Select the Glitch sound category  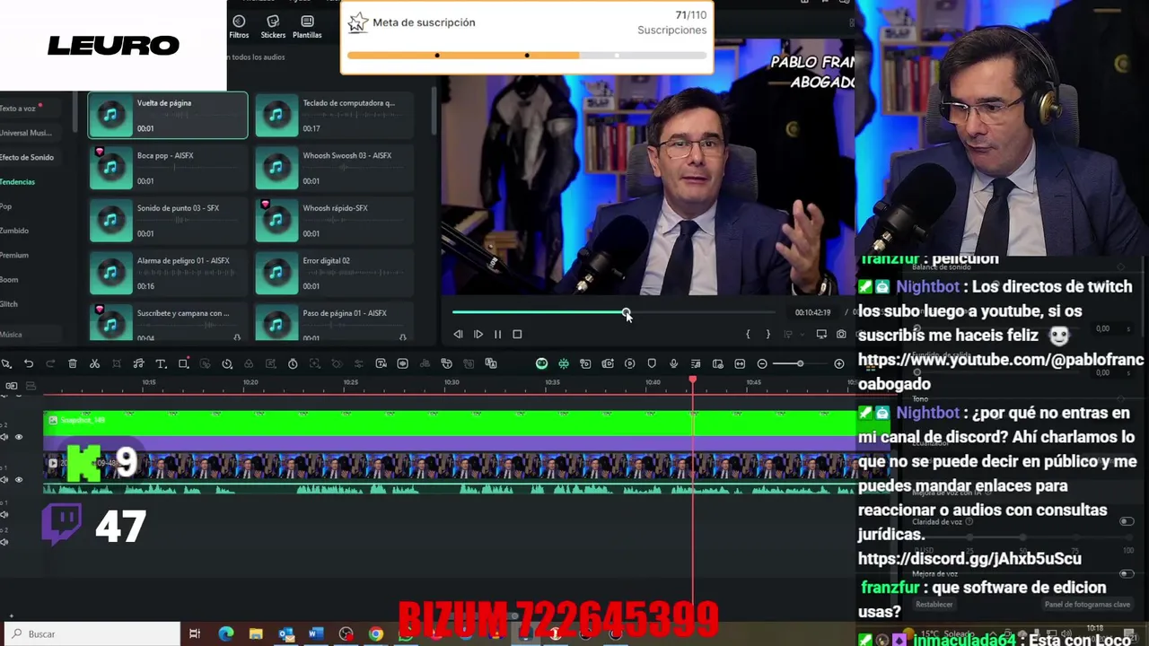(9, 303)
